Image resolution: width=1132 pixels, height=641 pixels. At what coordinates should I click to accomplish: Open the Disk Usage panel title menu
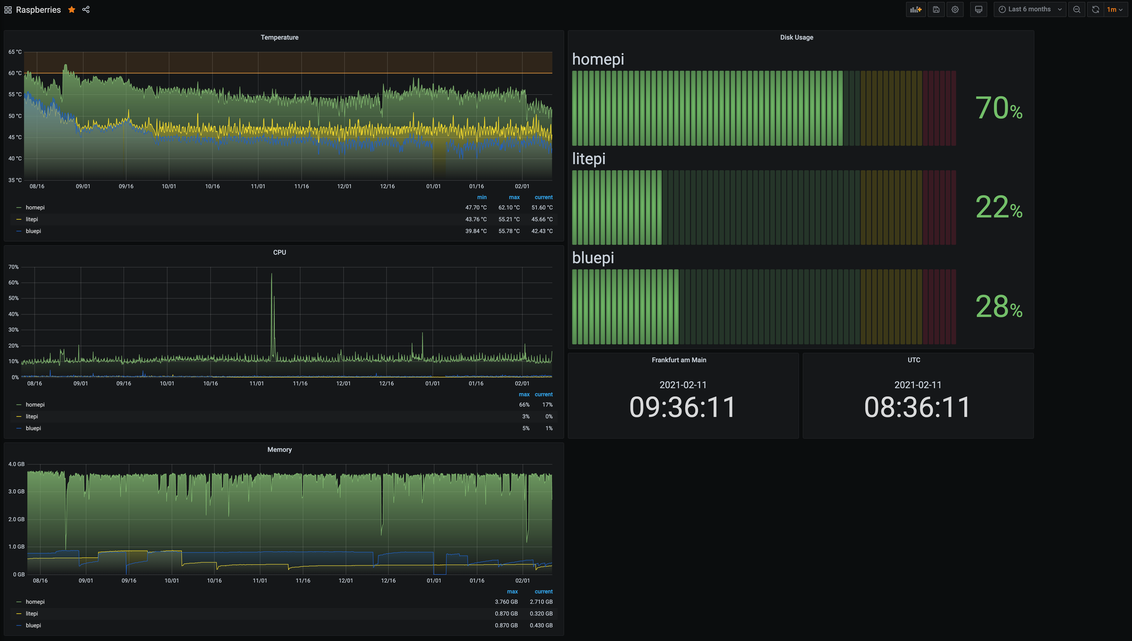click(797, 38)
